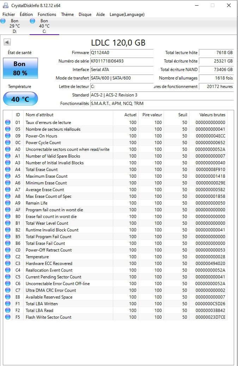Viewport: 238px width, 366px height.
Task: Click the LDLC 120,0 GB disk title
Action: (118, 43)
